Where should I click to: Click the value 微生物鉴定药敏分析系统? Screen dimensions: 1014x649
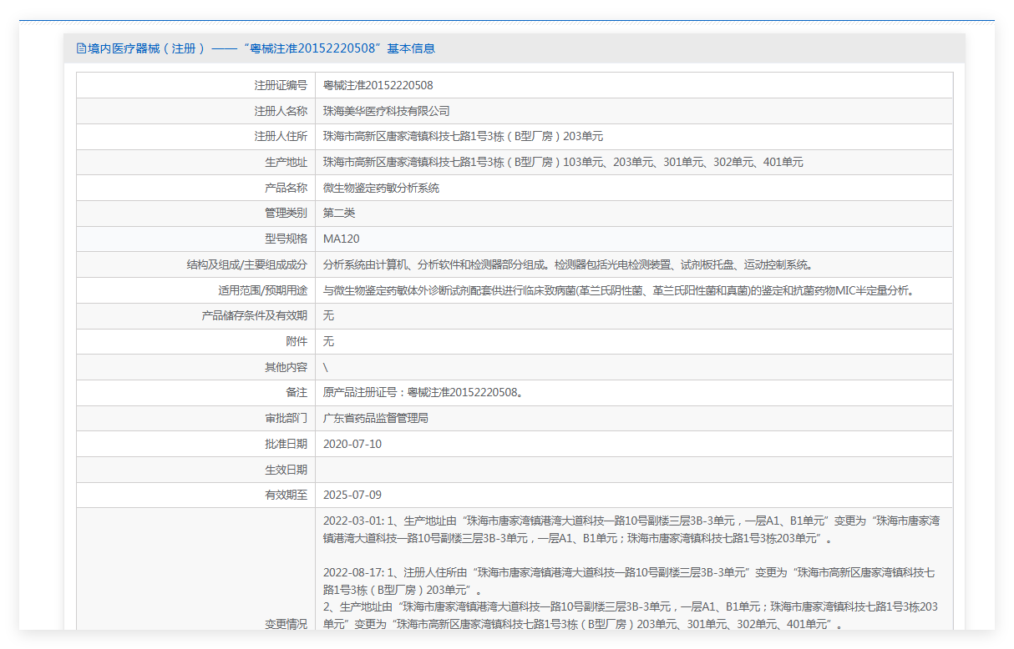[381, 188]
